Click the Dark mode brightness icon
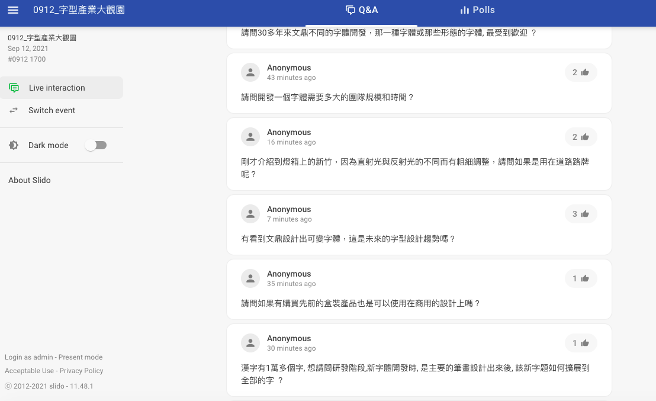Screen dimensions: 656x401 [14, 145]
